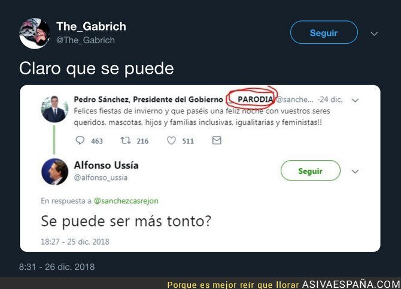Open The_Gabrich profile avatar

pos(35,34)
